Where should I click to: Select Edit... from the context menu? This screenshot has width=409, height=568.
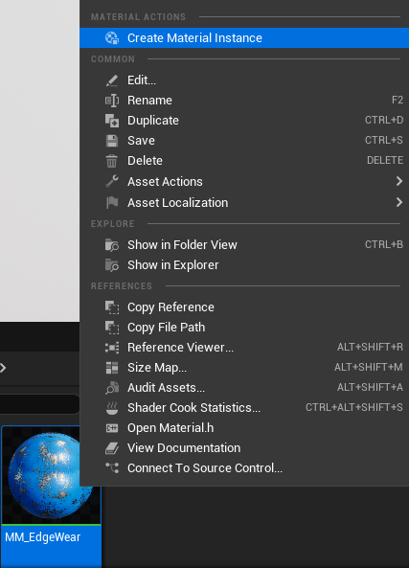point(244,80)
